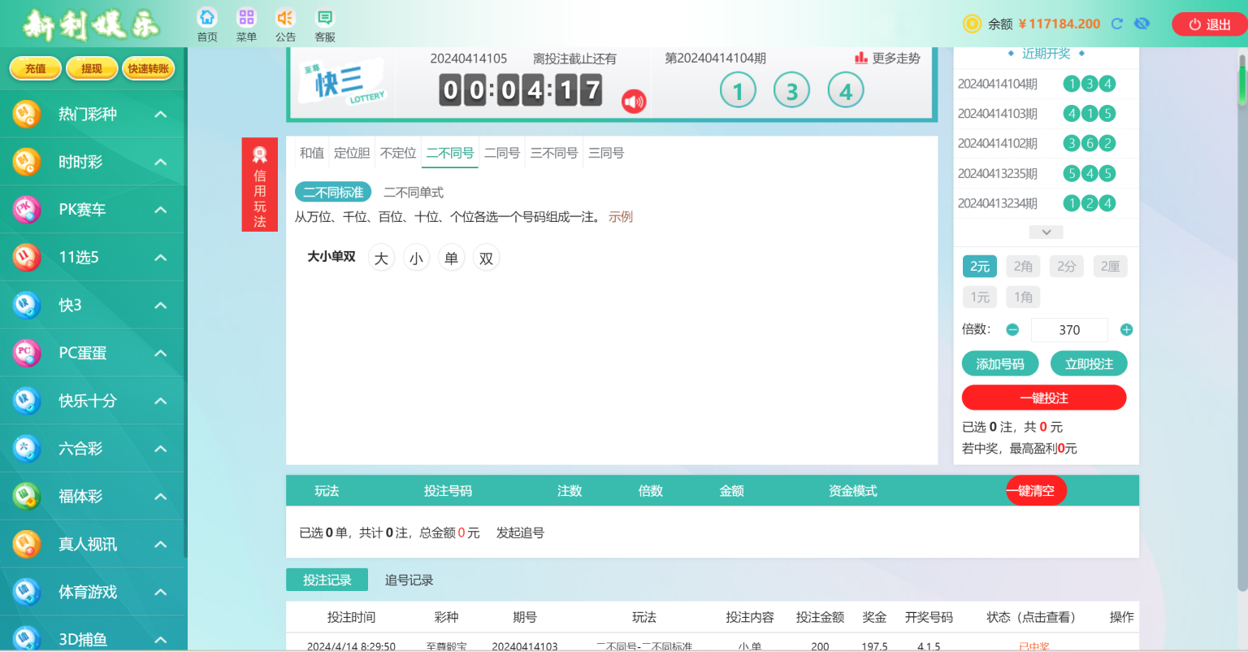Open the 追号记录 tab

click(409, 580)
